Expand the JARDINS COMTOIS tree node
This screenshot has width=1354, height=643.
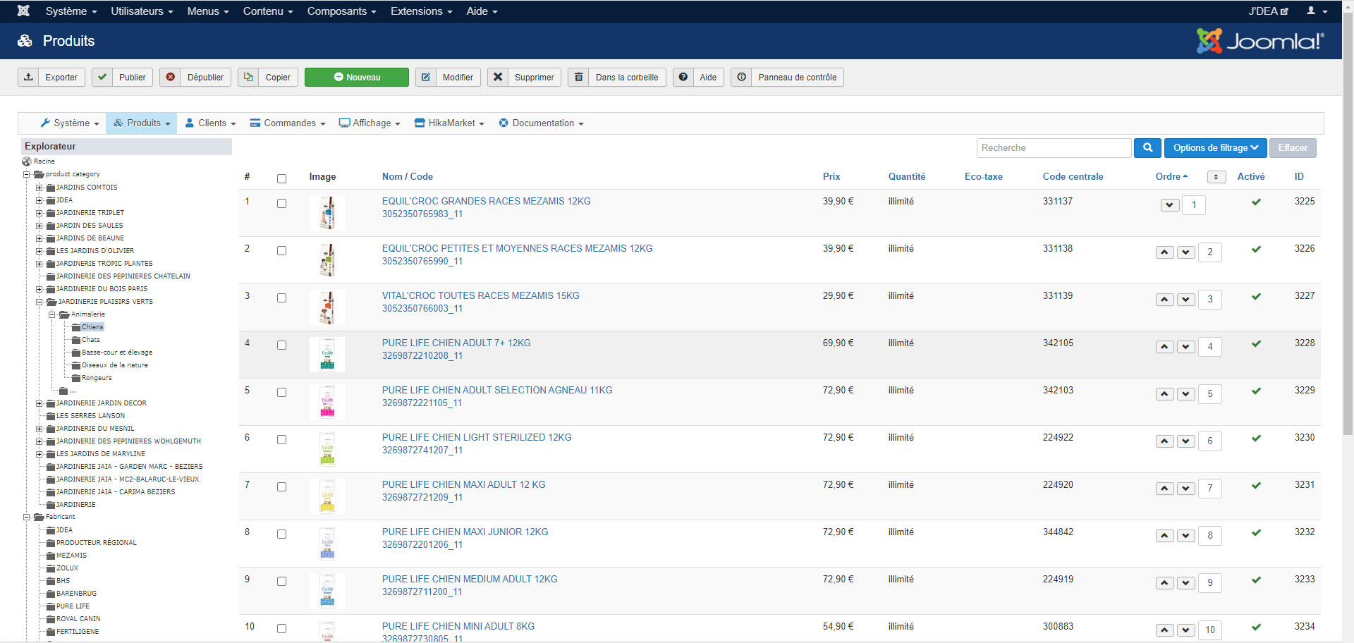pos(39,188)
